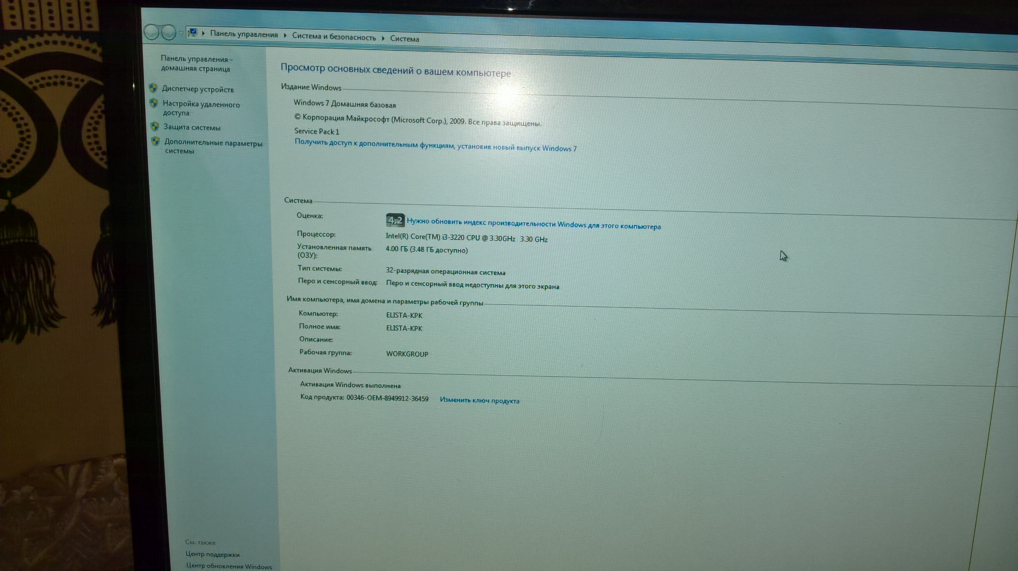Open Центр обновления Windows link
Viewport: 1018px width, 571px height.
click(229, 566)
